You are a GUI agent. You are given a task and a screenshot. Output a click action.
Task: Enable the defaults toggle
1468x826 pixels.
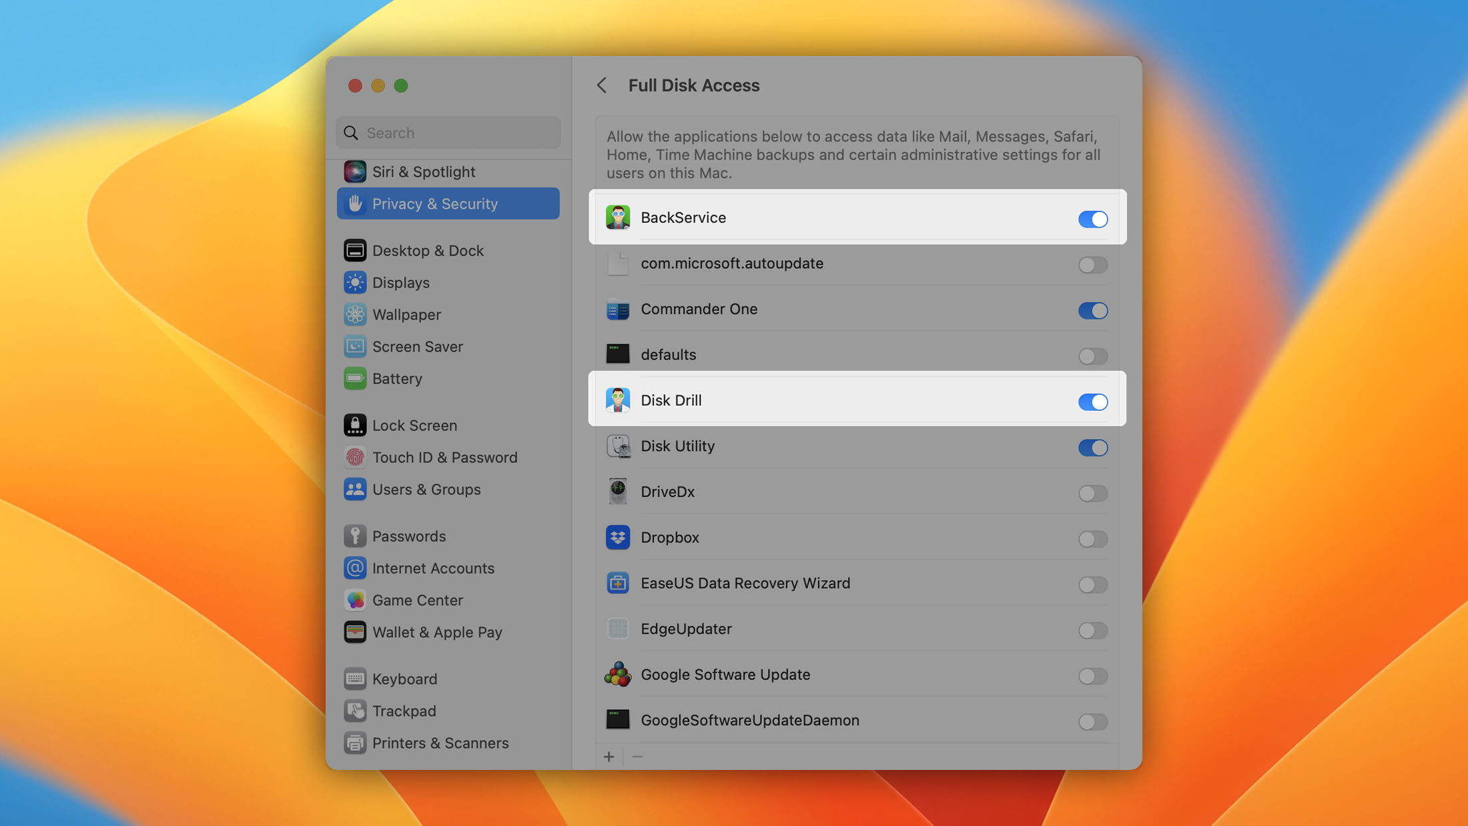point(1092,356)
